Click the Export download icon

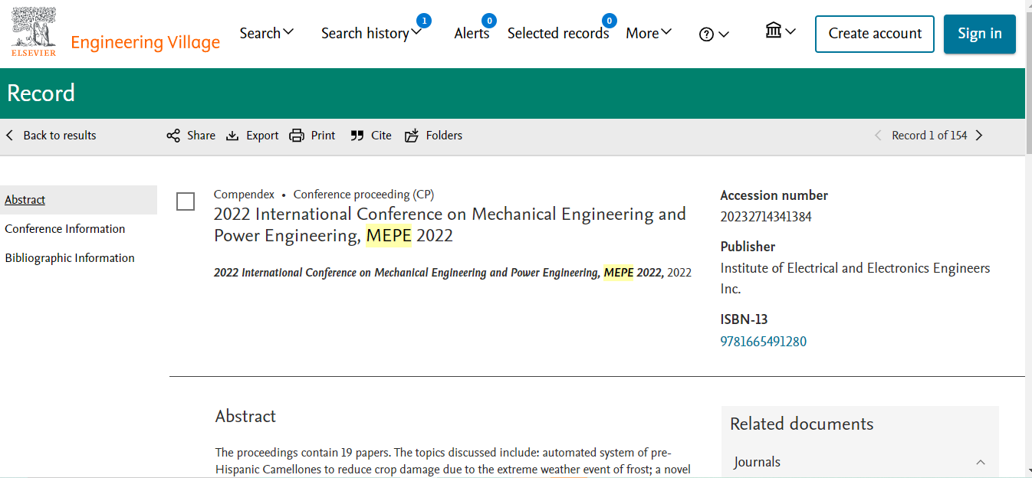click(x=232, y=136)
